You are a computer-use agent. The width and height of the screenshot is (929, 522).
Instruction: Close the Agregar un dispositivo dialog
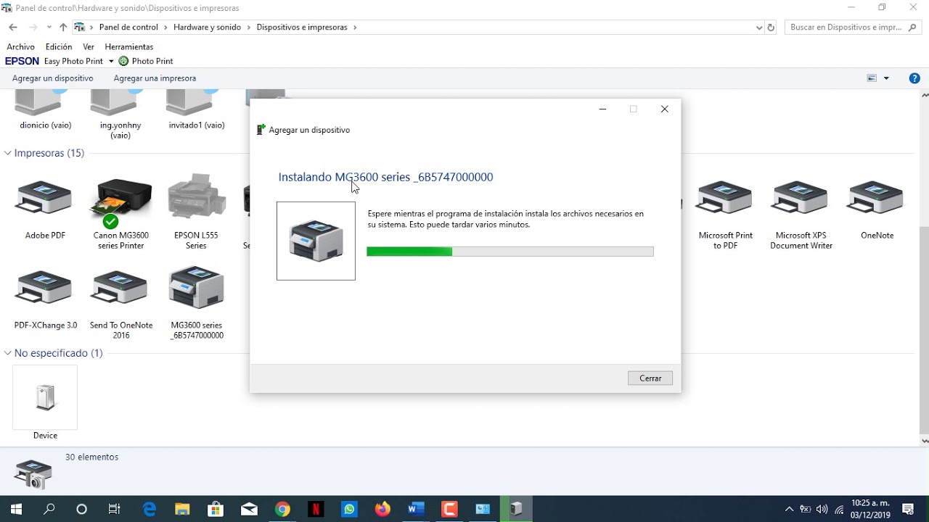click(x=664, y=109)
